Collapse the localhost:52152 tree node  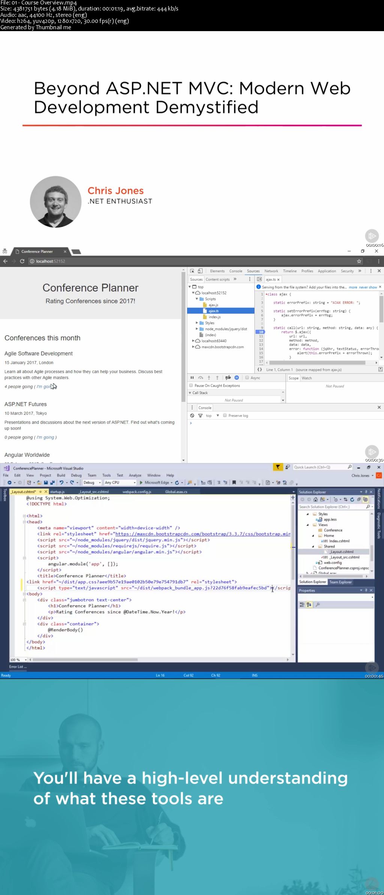click(193, 292)
